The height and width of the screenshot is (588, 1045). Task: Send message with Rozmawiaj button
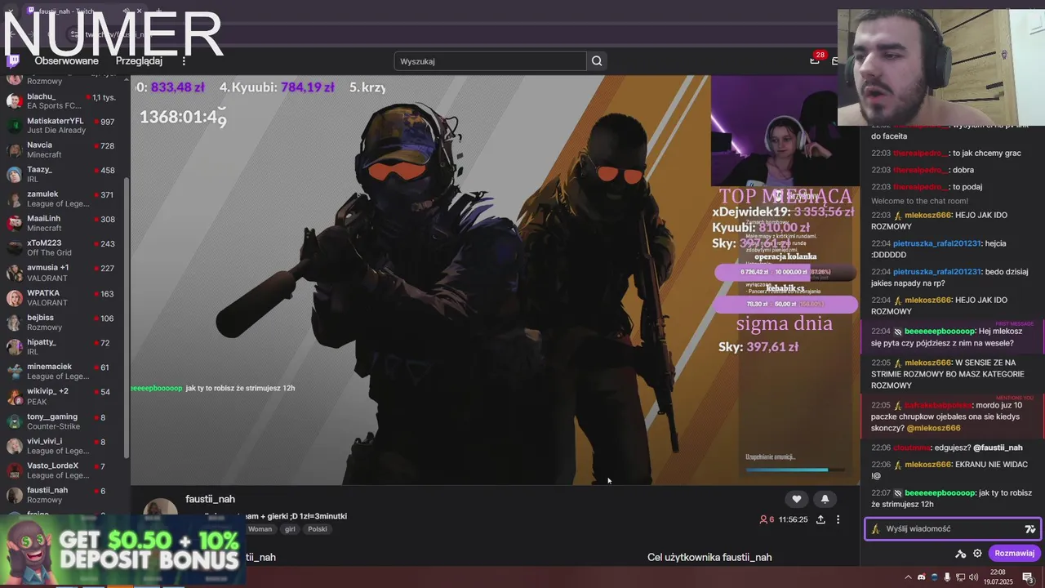point(1014,553)
